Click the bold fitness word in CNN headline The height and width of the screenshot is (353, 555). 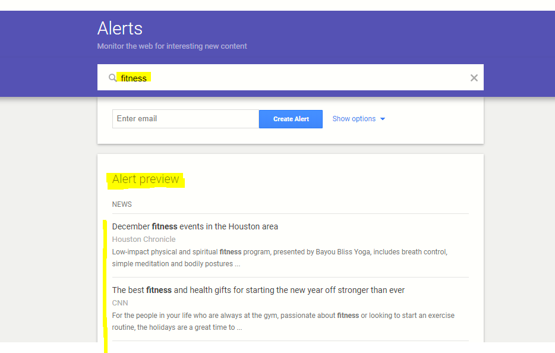click(159, 290)
